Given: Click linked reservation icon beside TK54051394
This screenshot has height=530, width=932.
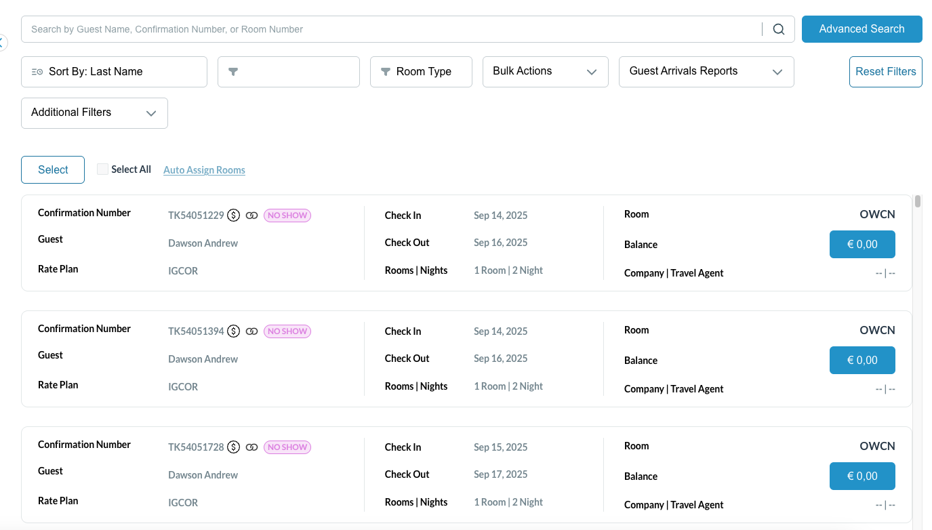Looking at the screenshot, I should tap(251, 331).
